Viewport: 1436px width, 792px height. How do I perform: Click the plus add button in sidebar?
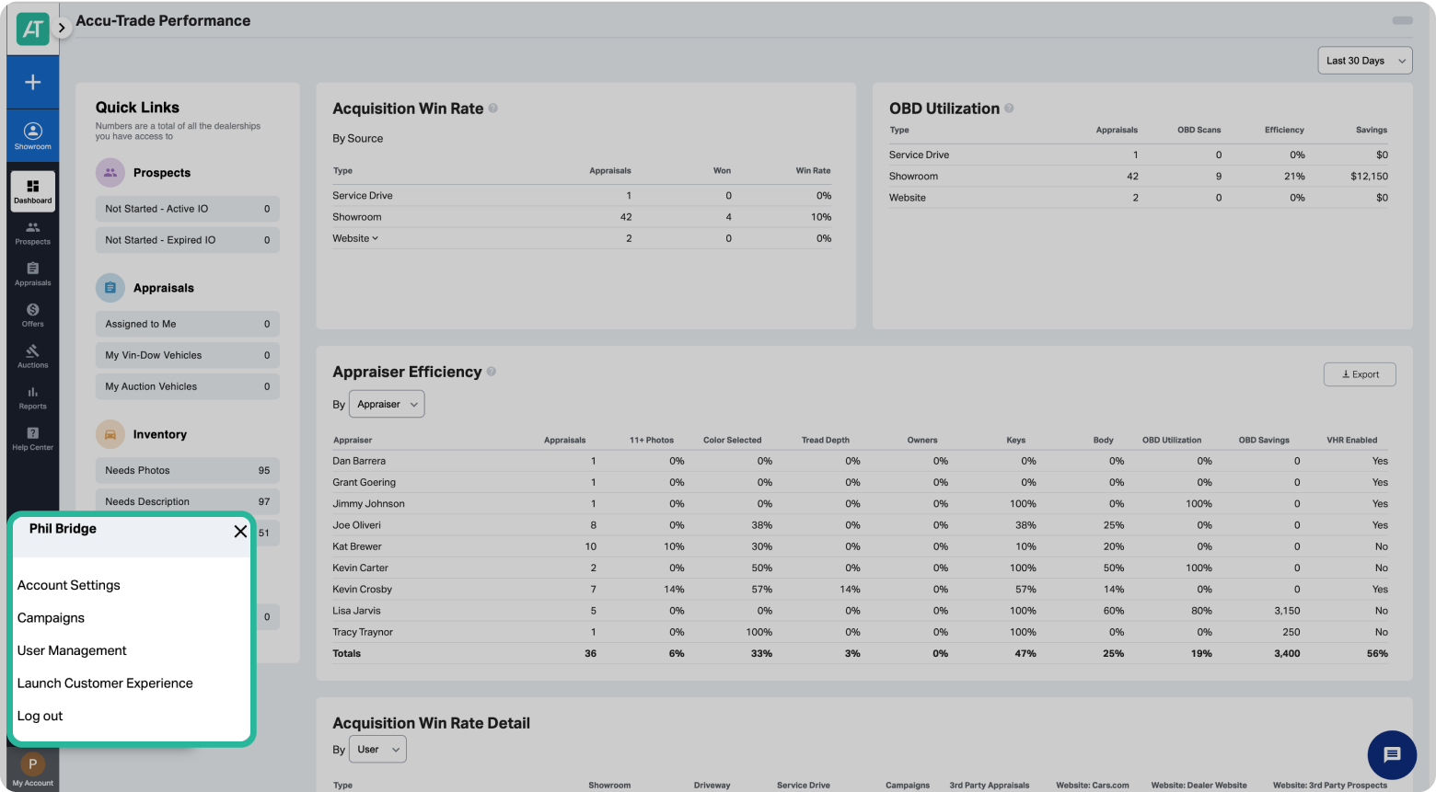tap(33, 82)
